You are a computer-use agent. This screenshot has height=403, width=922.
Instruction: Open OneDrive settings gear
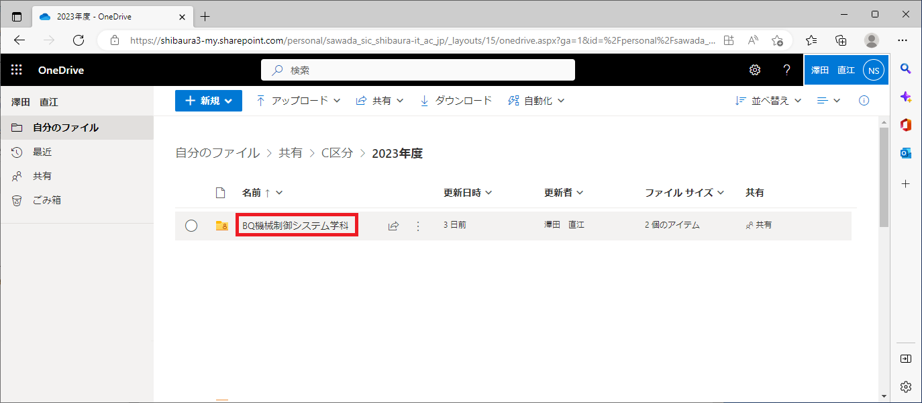click(755, 70)
